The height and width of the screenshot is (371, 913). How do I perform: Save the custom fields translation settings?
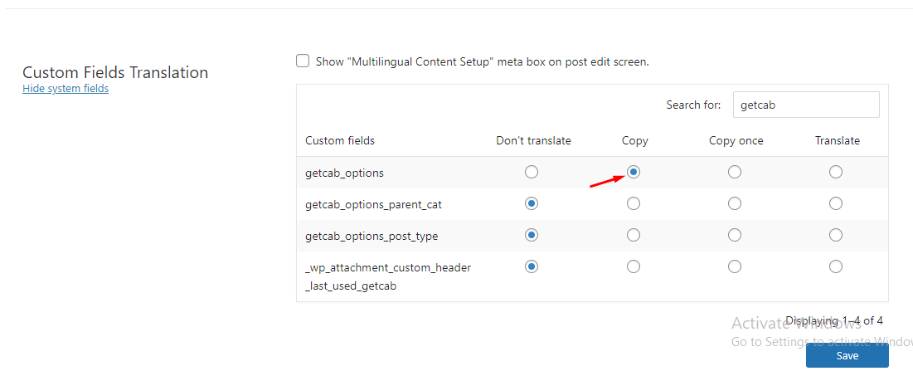[x=847, y=355]
